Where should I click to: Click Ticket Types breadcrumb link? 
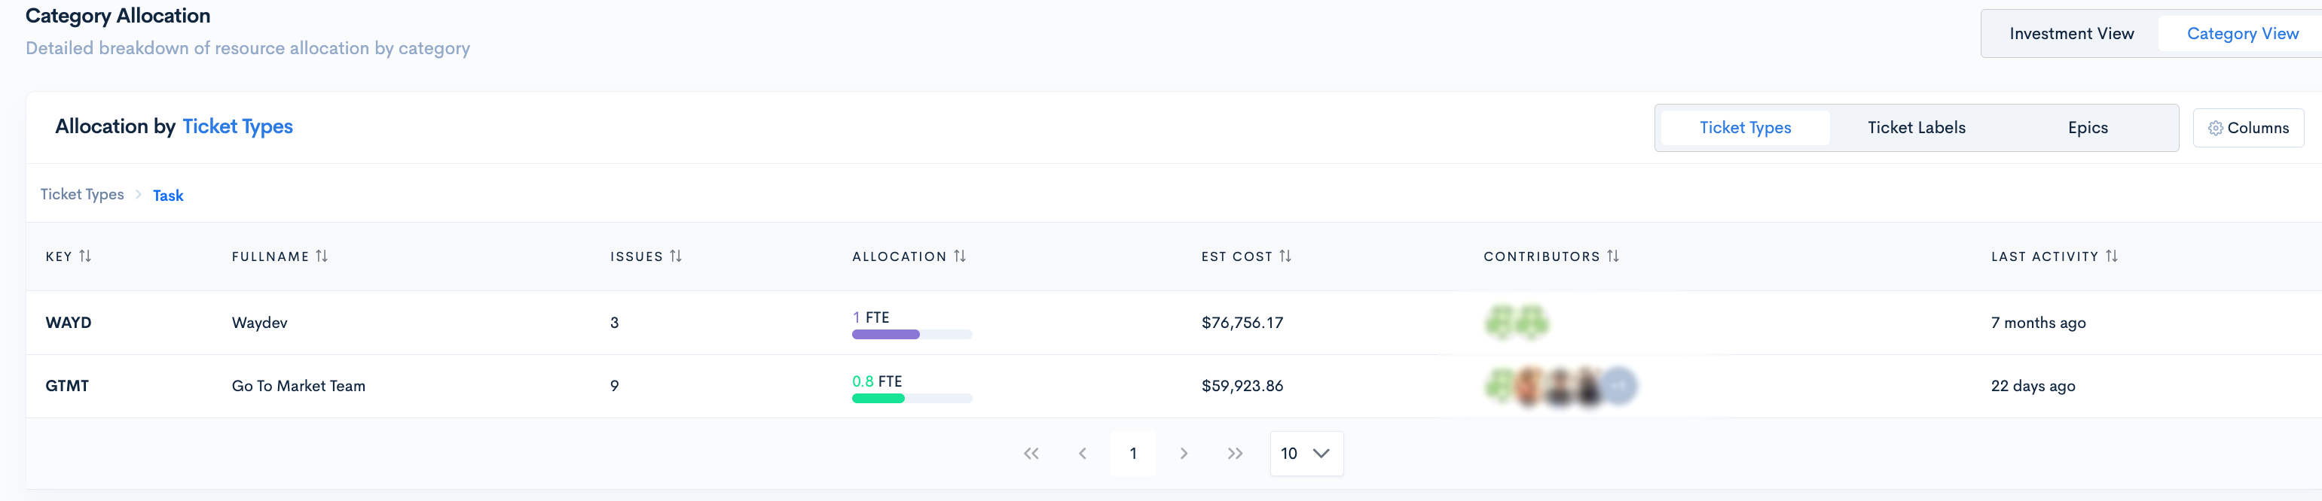pos(82,194)
